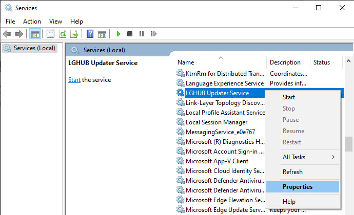
Task: Select the Local Profile Assistant Service name
Action: coord(225,113)
